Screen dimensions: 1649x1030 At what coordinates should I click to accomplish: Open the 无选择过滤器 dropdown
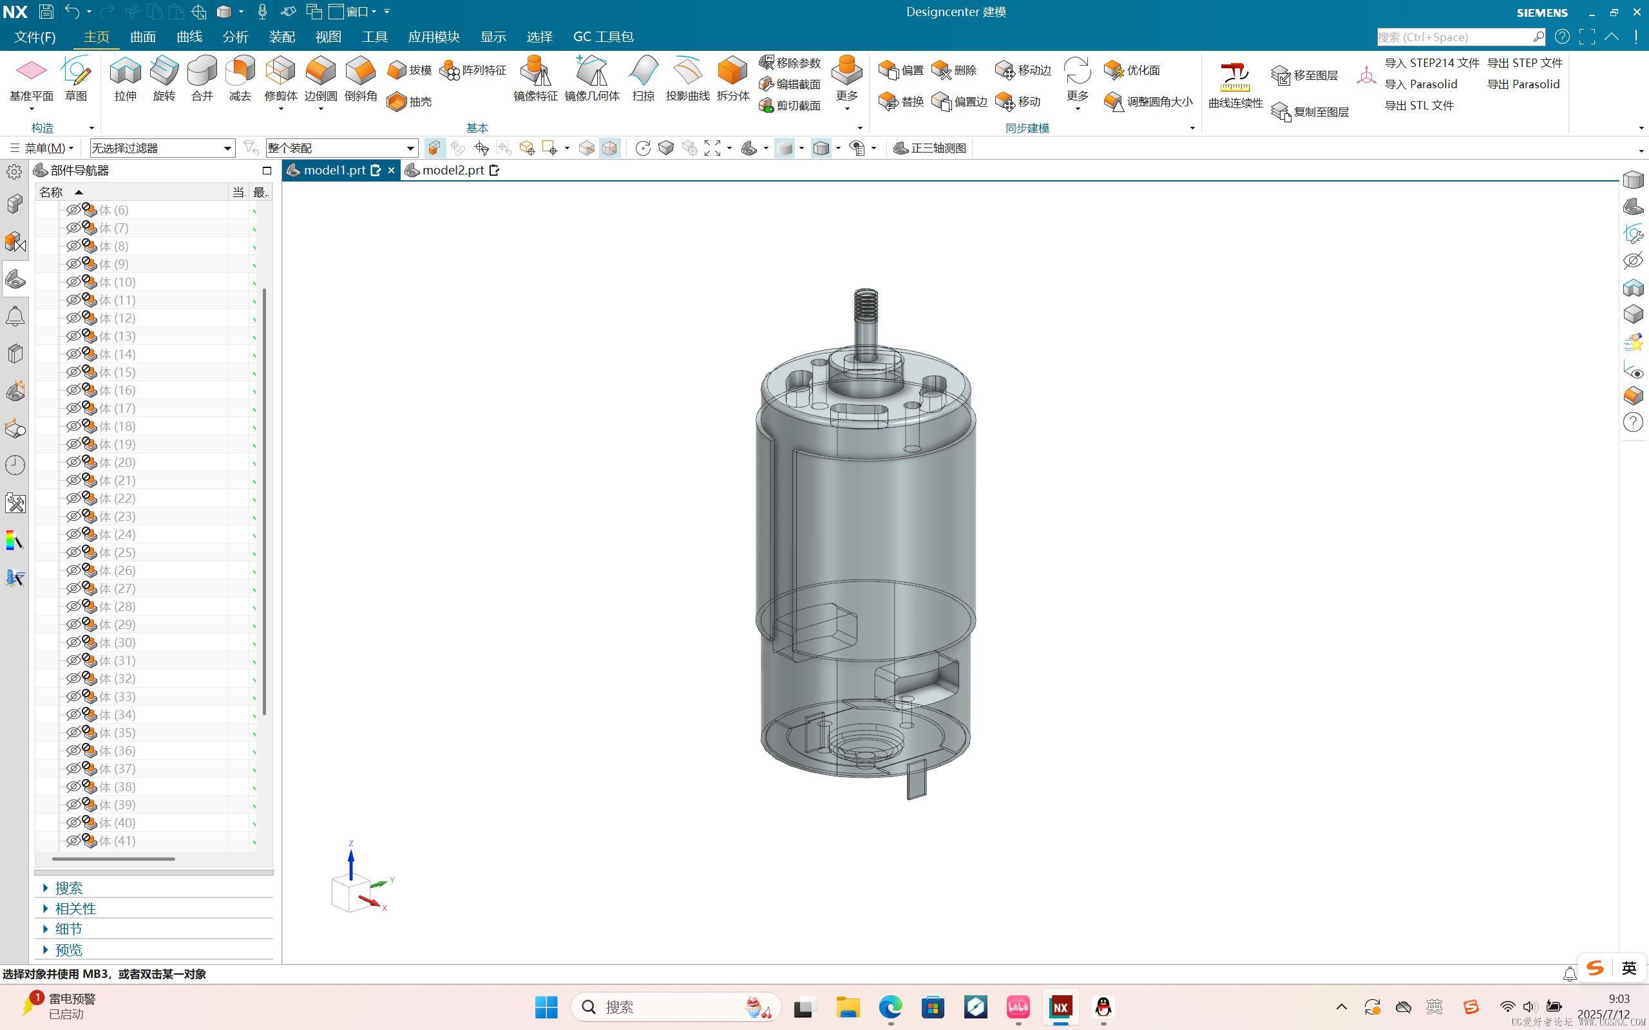[x=162, y=148]
